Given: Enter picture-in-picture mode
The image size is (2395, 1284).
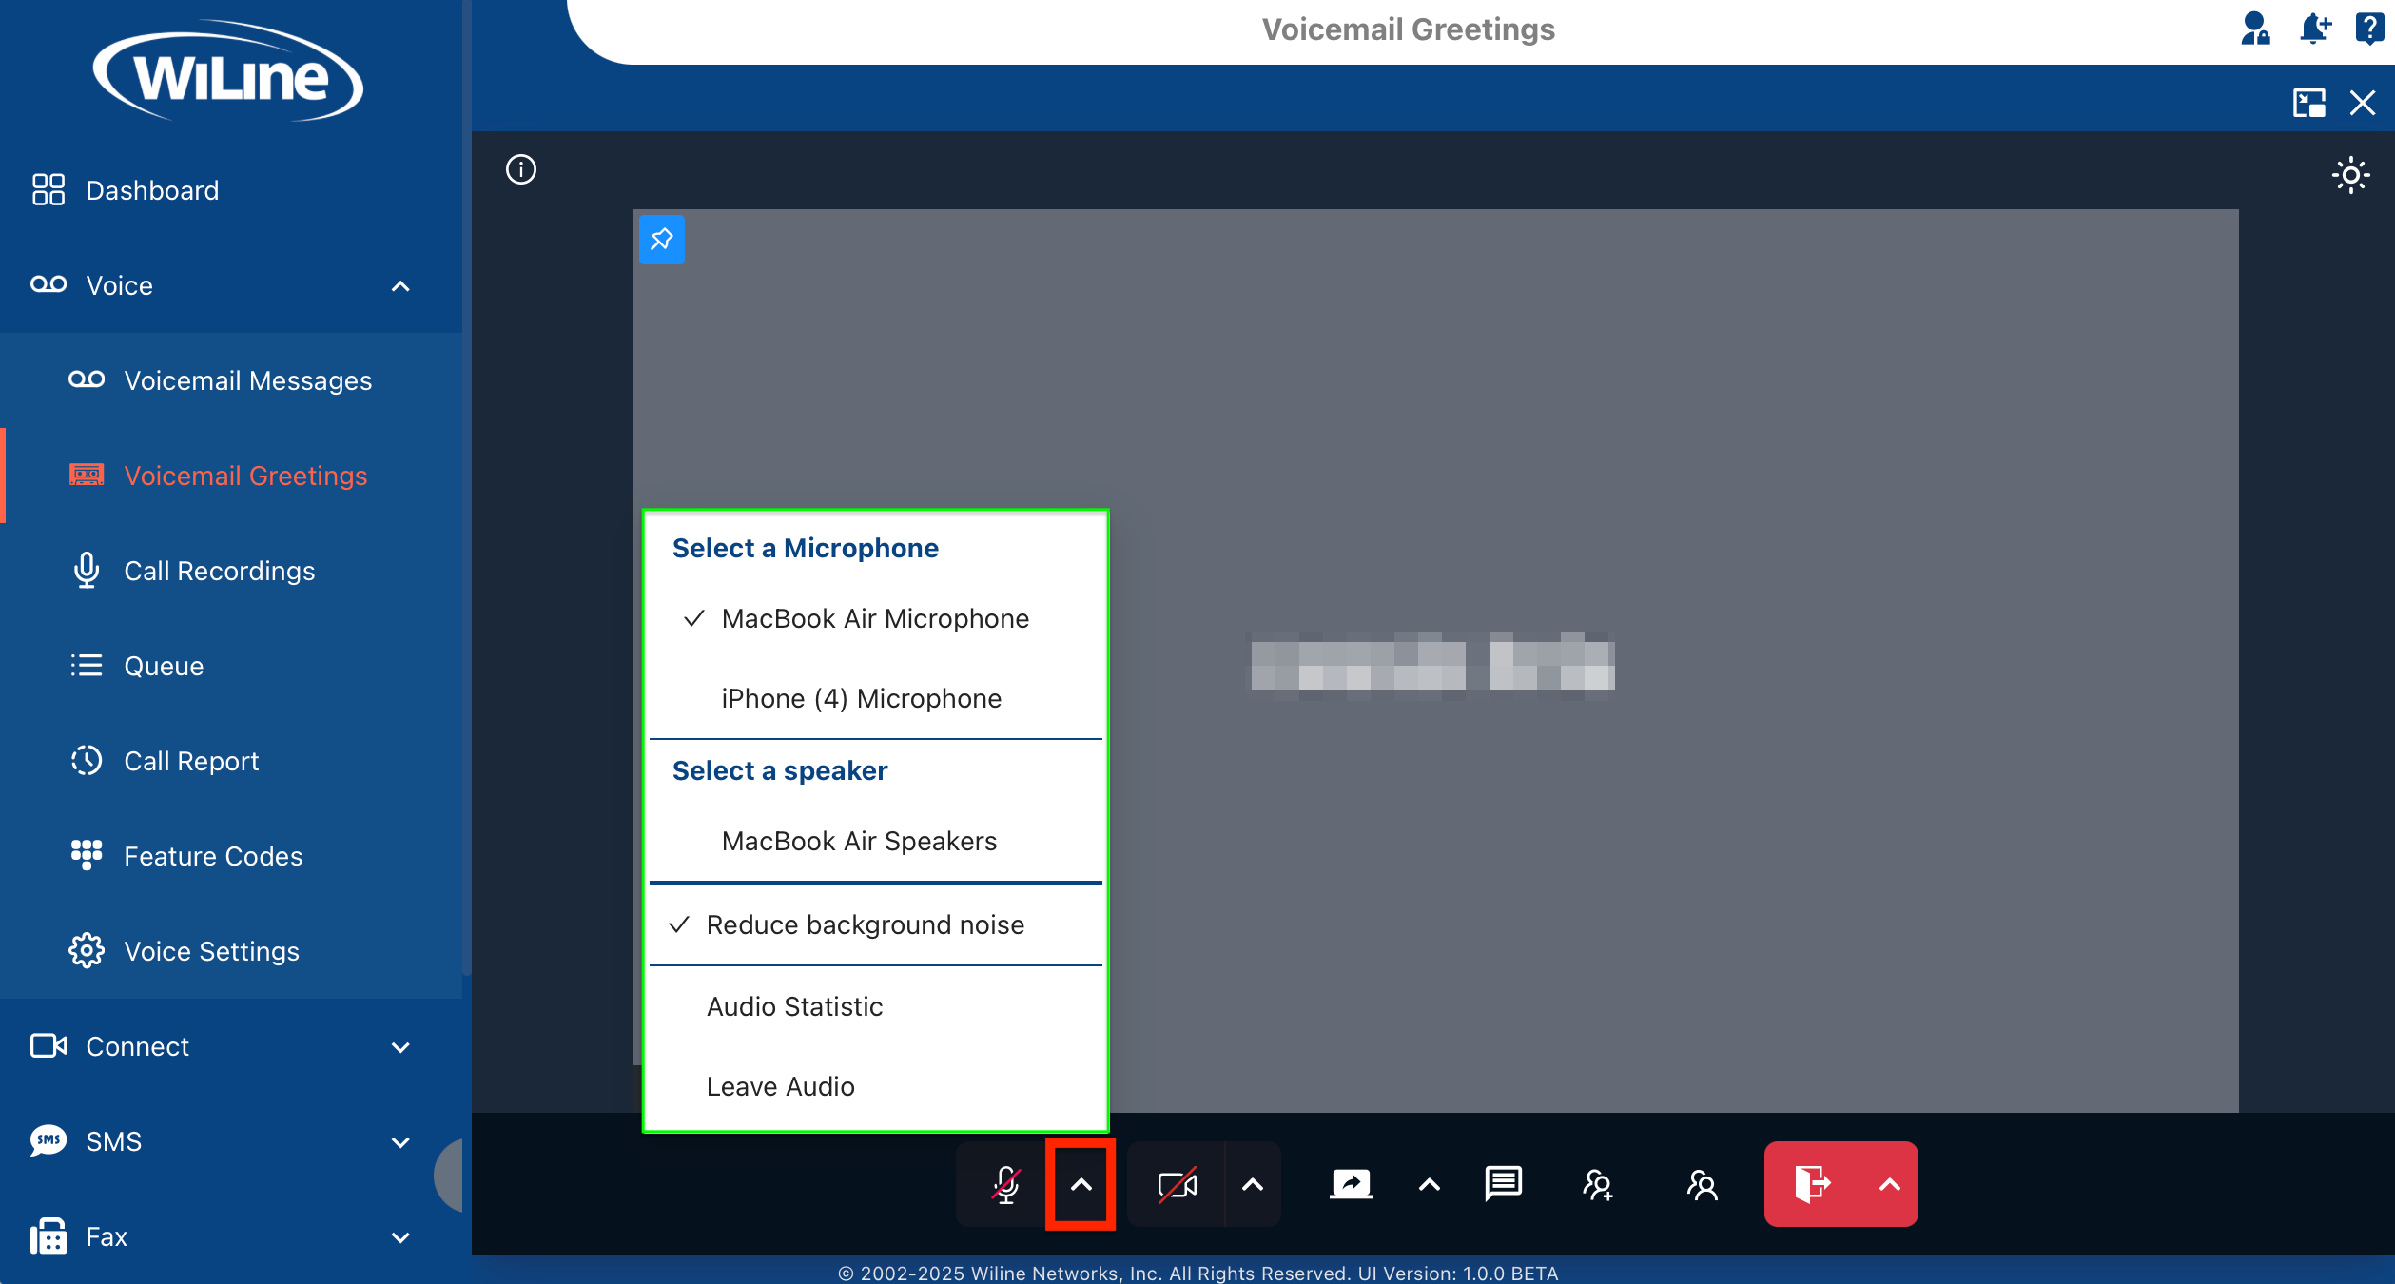Looking at the screenshot, I should click(x=2309, y=103).
